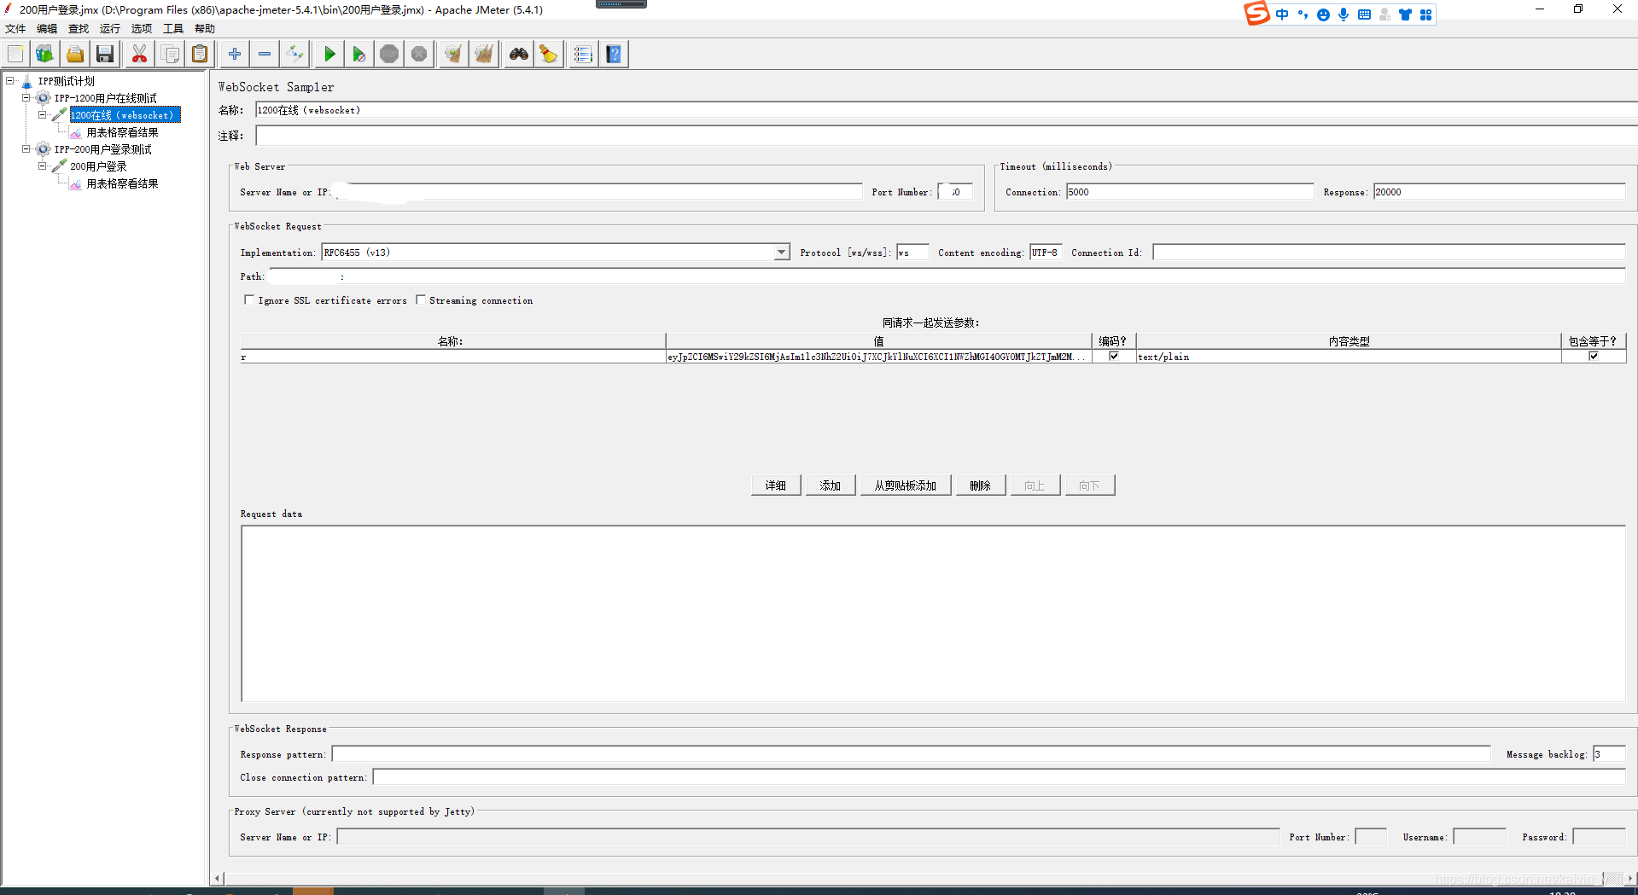This screenshot has width=1638, height=895.
Task: Click the Copy icon
Action: point(170,55)
